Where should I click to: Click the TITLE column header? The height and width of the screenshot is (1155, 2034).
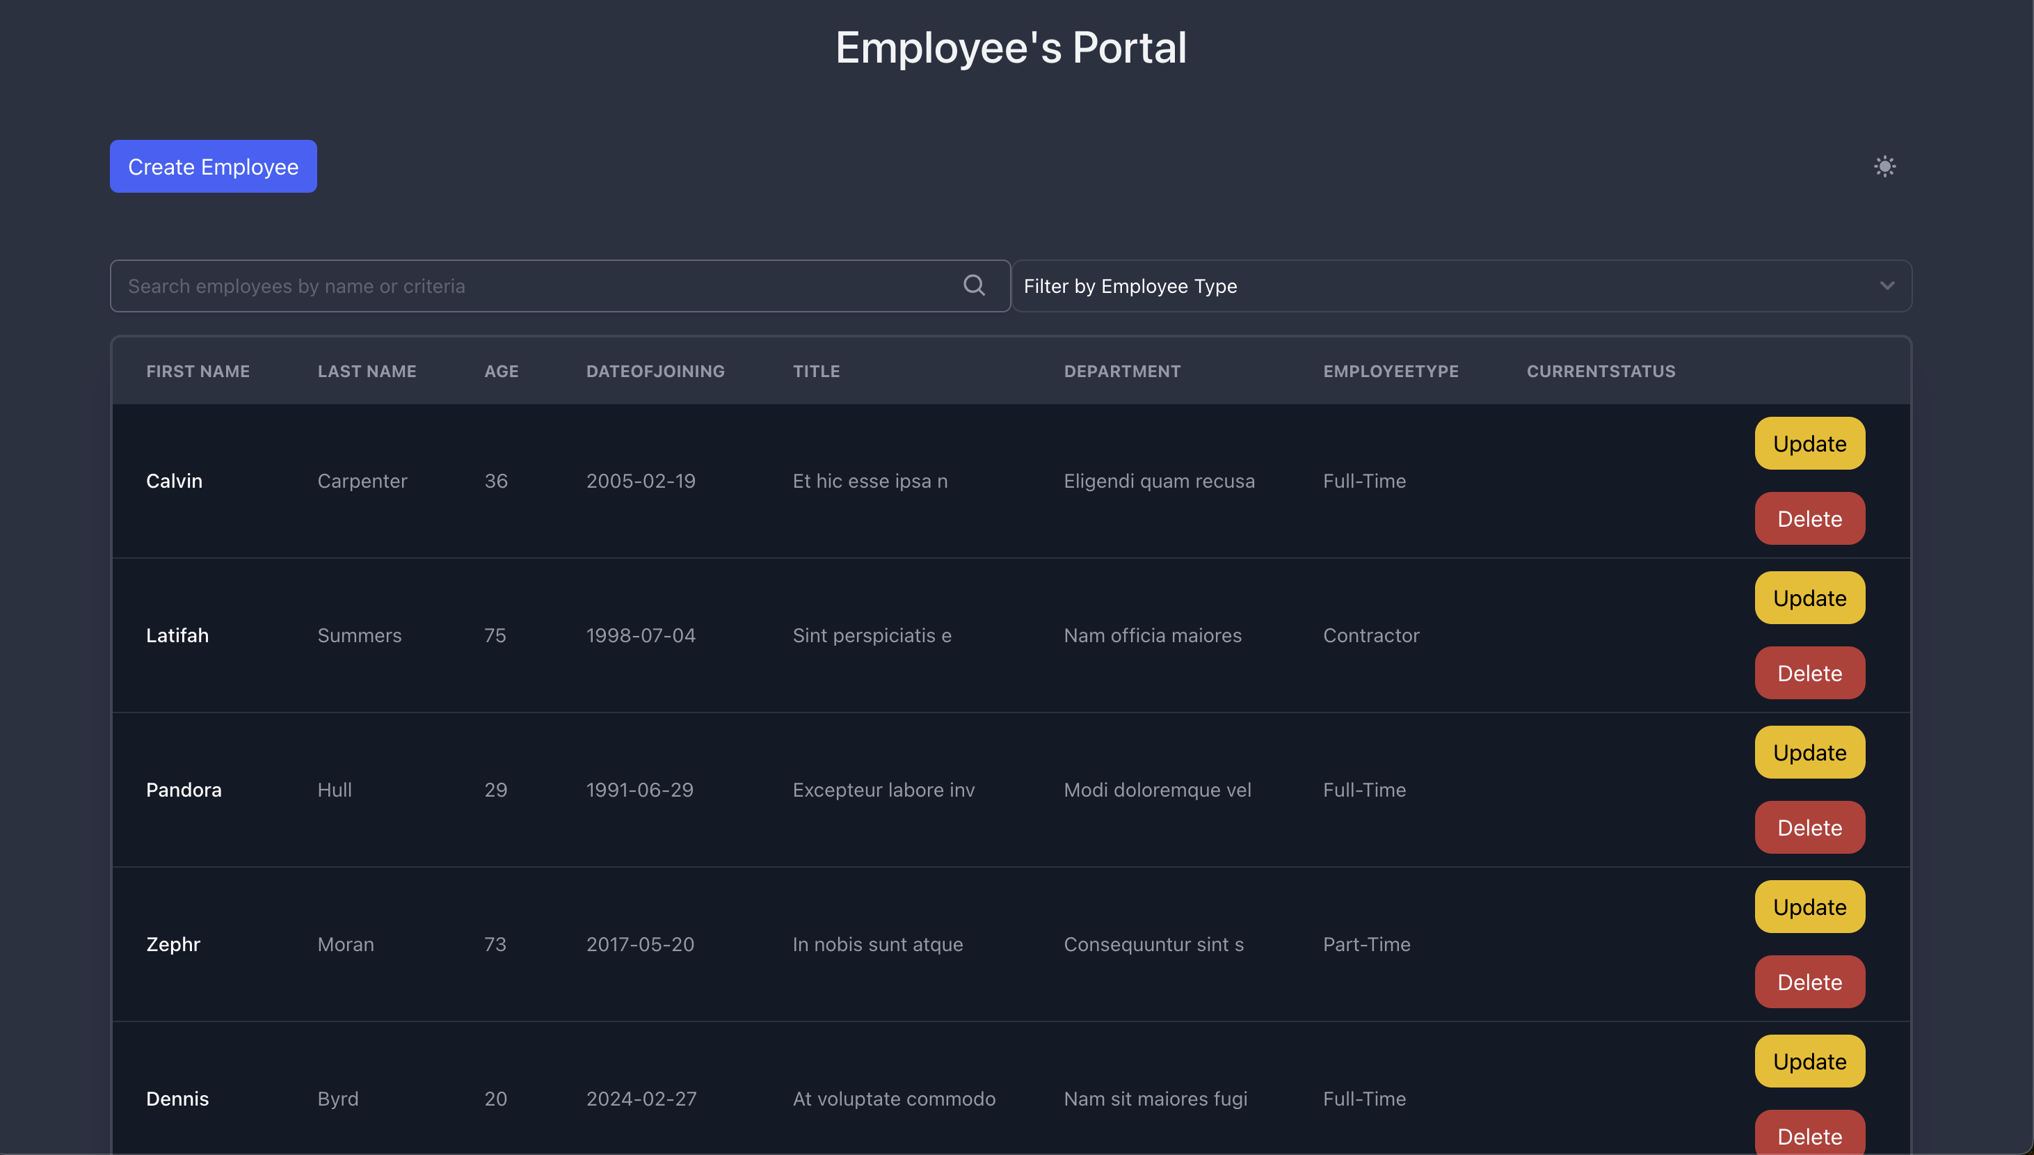point(816,372)
